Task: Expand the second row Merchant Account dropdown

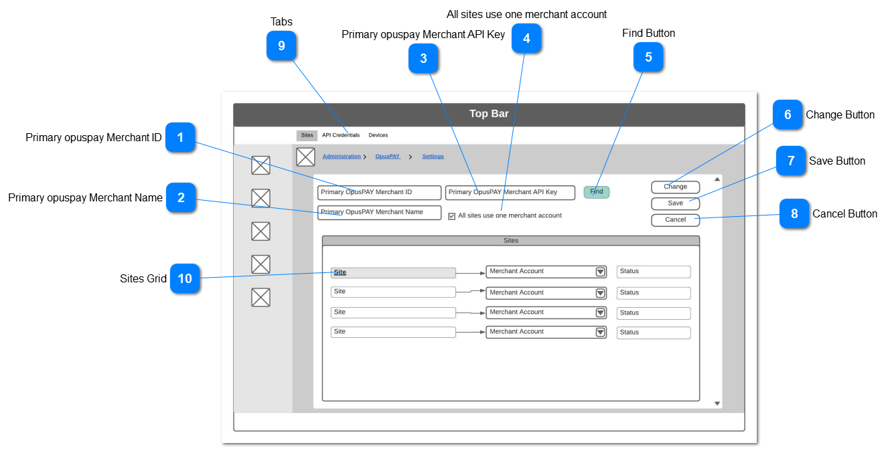Action: (600, 293)
